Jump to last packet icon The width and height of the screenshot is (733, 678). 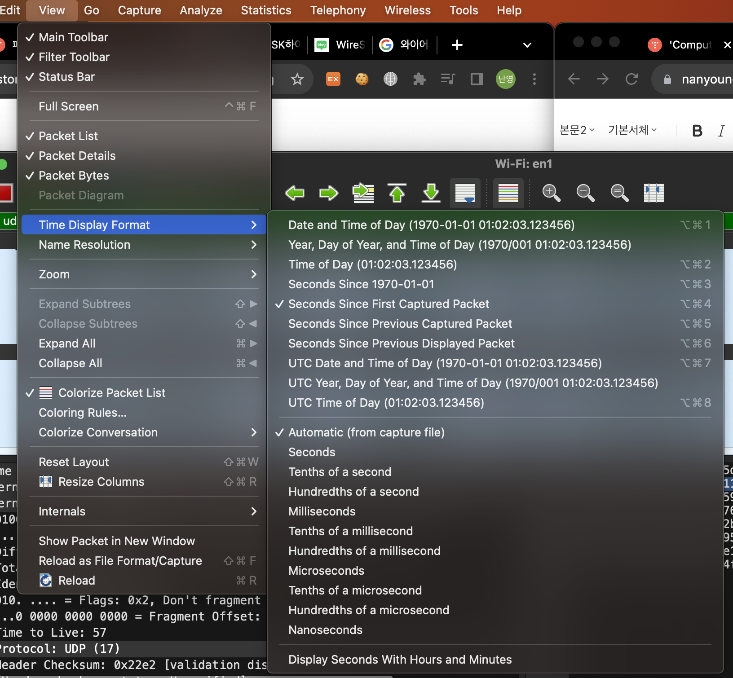coord(431,193)
